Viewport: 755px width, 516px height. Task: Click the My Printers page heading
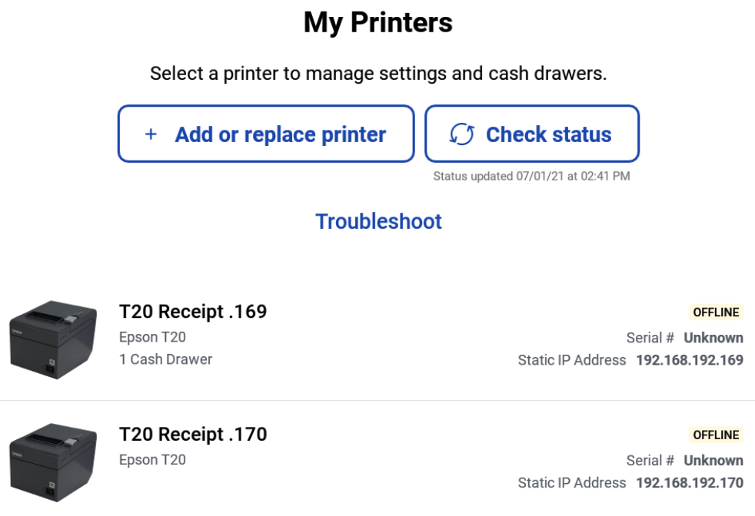[377, 22]
